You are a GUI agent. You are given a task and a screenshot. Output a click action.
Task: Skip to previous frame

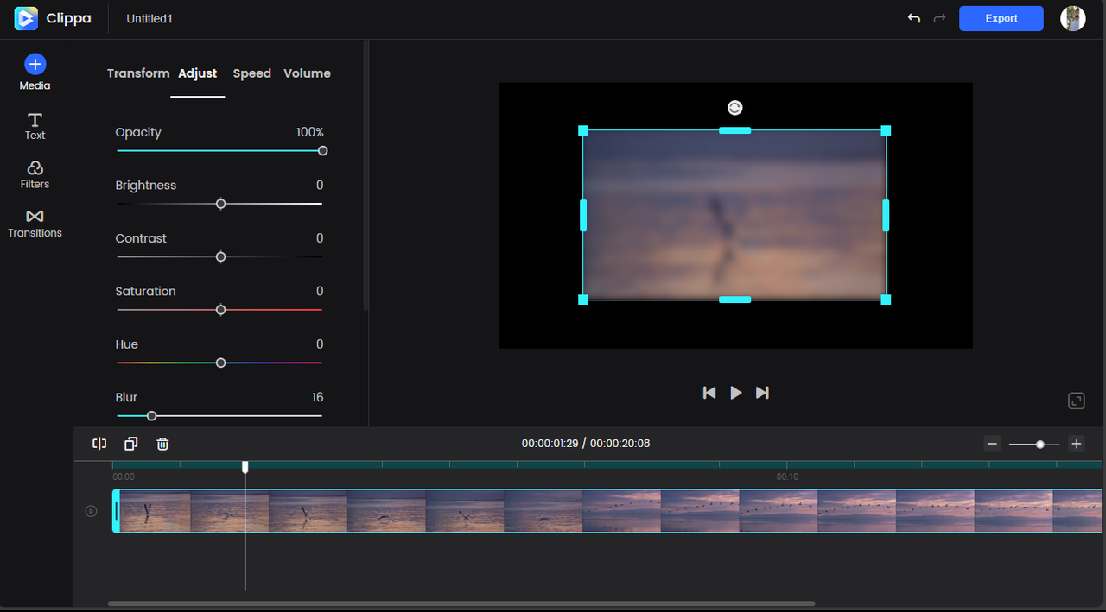click(709, 393)
